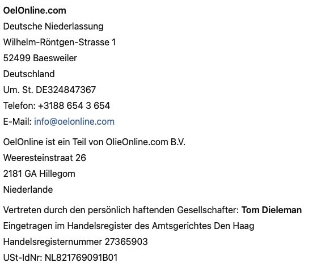
Task: Click the E-Mail: label text
Action: tap(18, 122)
